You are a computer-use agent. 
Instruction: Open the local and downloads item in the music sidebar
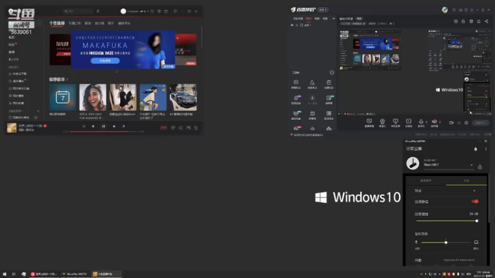tap(18, 74)
